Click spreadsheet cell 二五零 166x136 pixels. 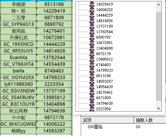tap(18, 18)
